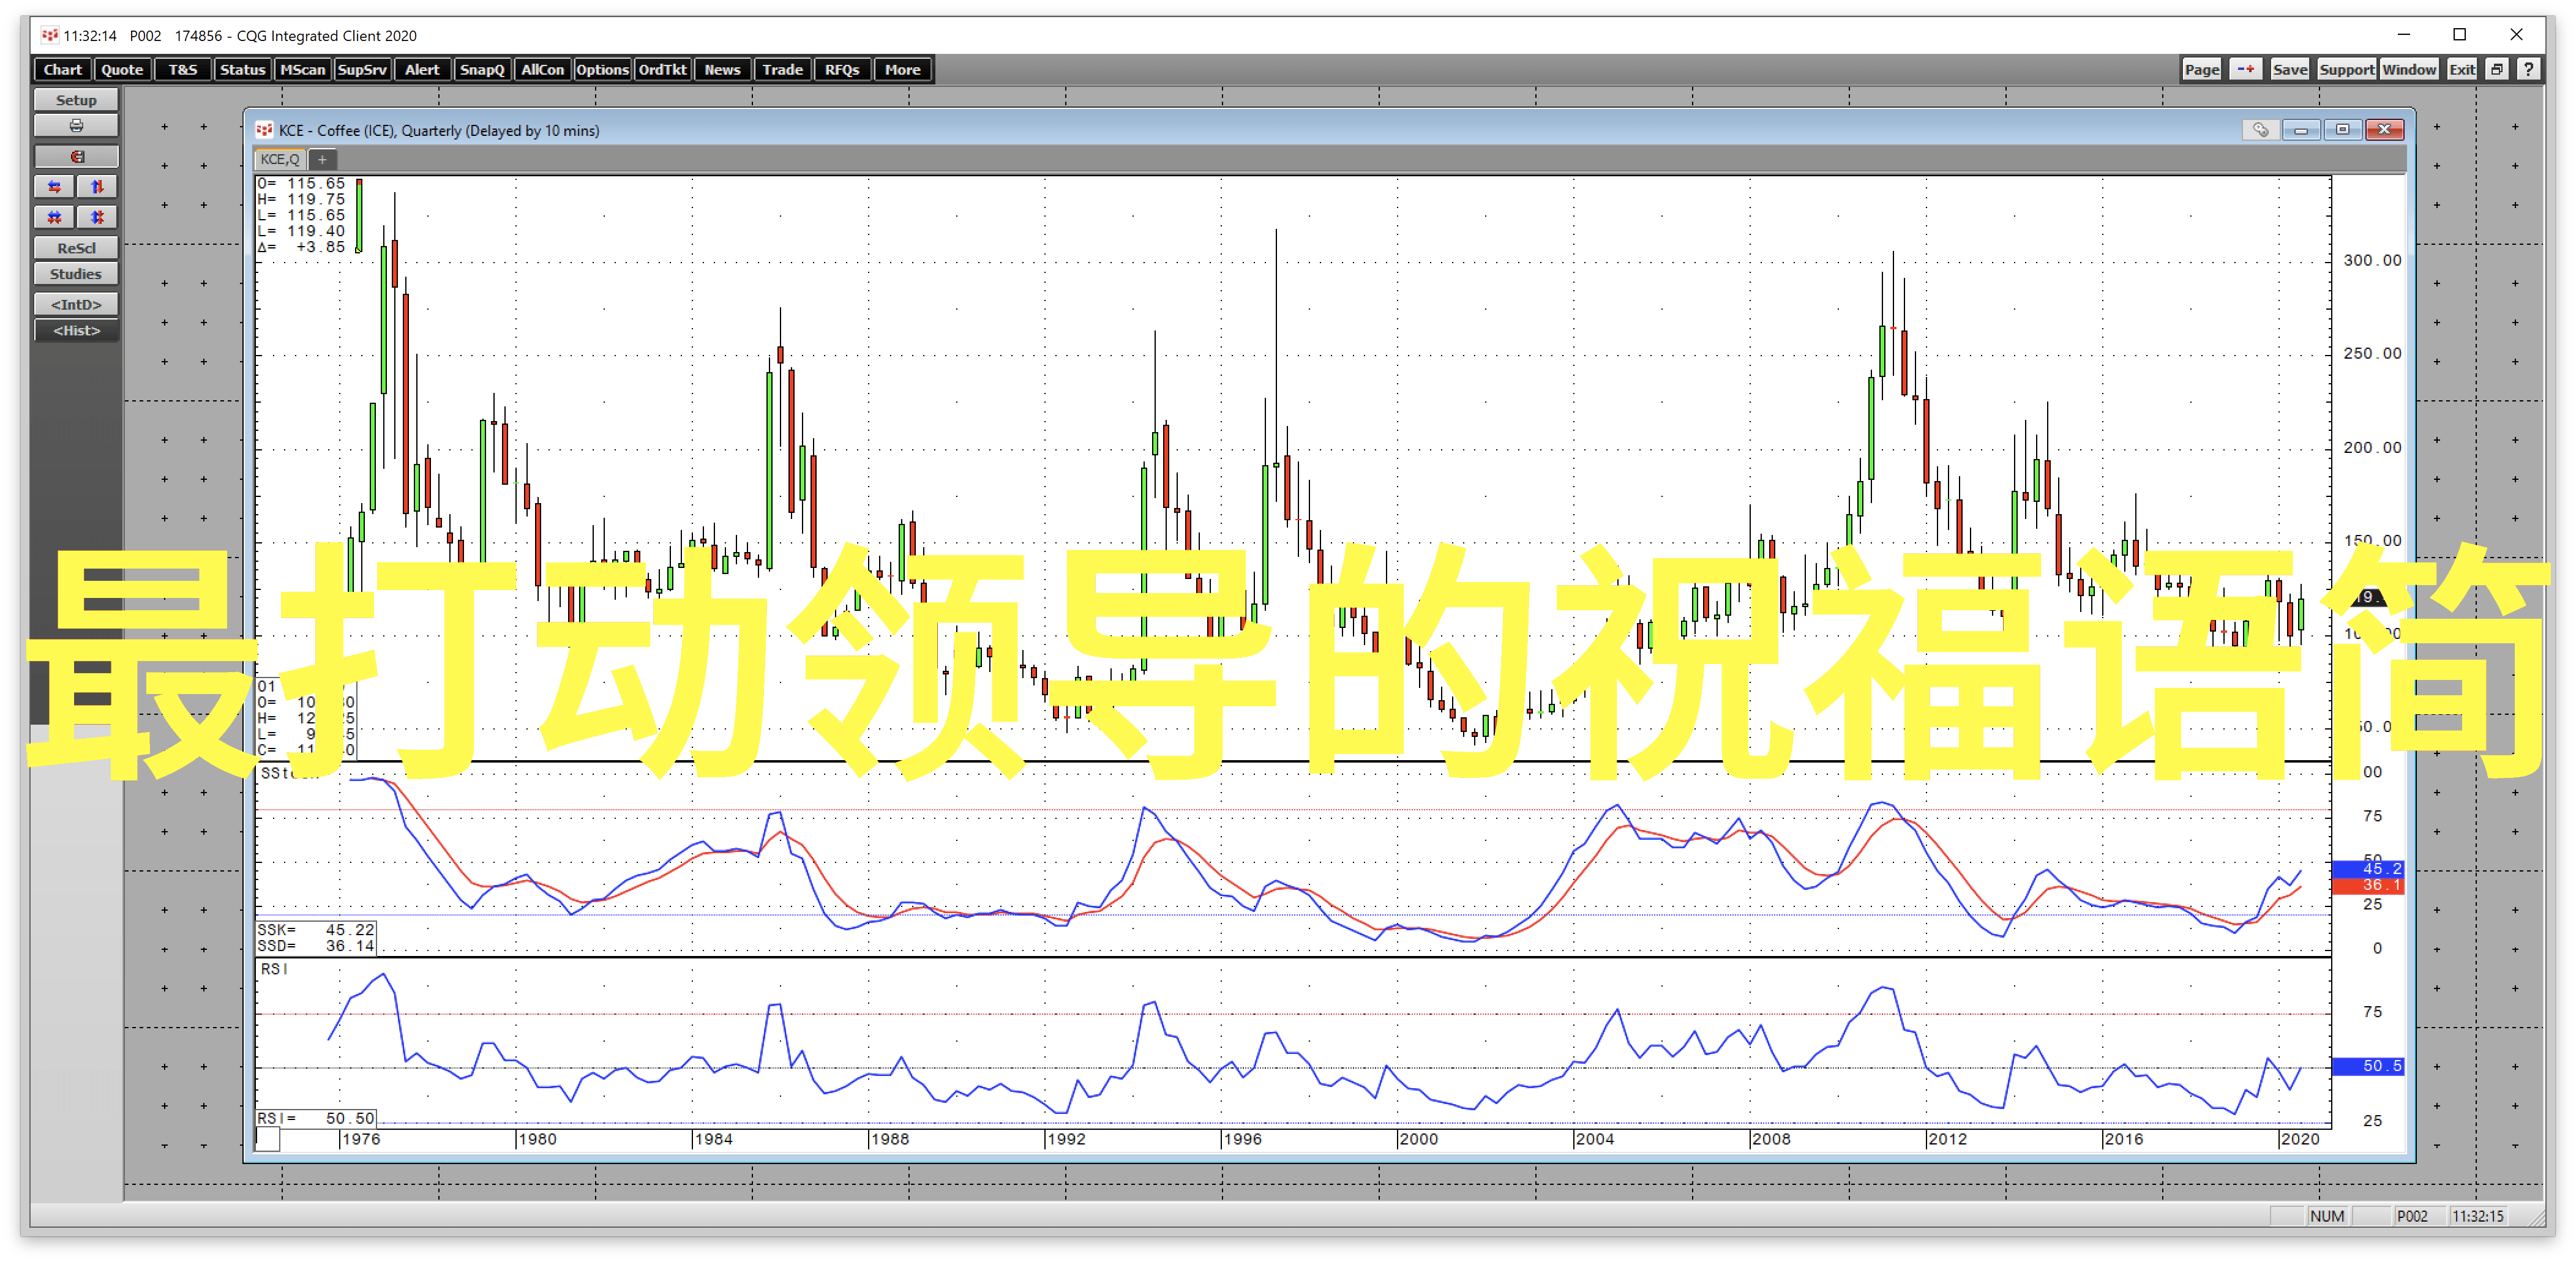Open the Trade item

782,69
